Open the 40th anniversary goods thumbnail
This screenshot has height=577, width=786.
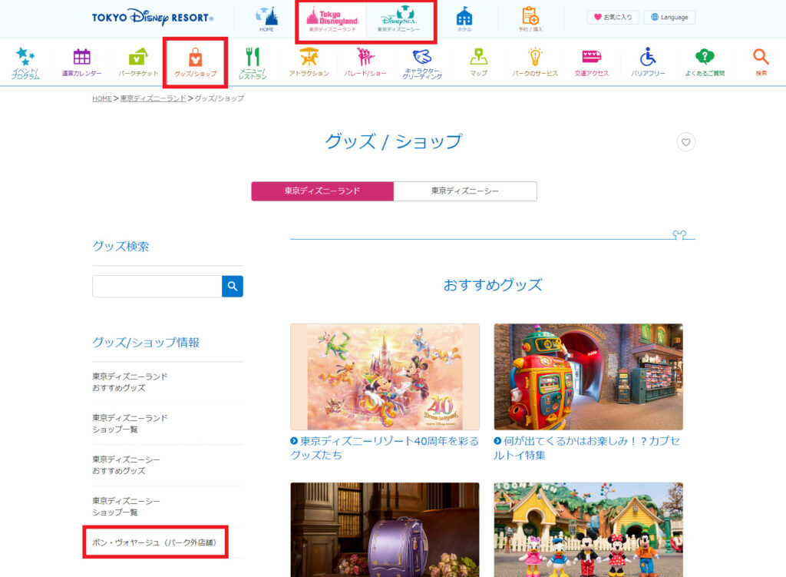click(385, 376)
